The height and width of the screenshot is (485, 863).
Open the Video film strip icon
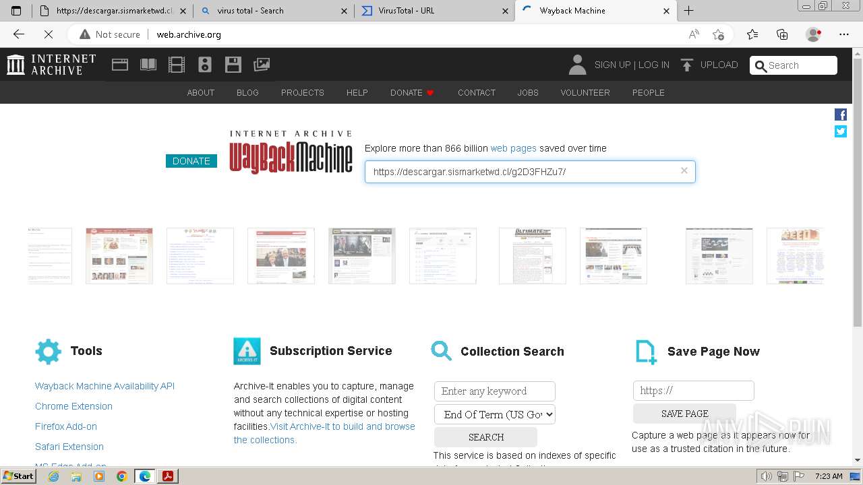(177, 65)
